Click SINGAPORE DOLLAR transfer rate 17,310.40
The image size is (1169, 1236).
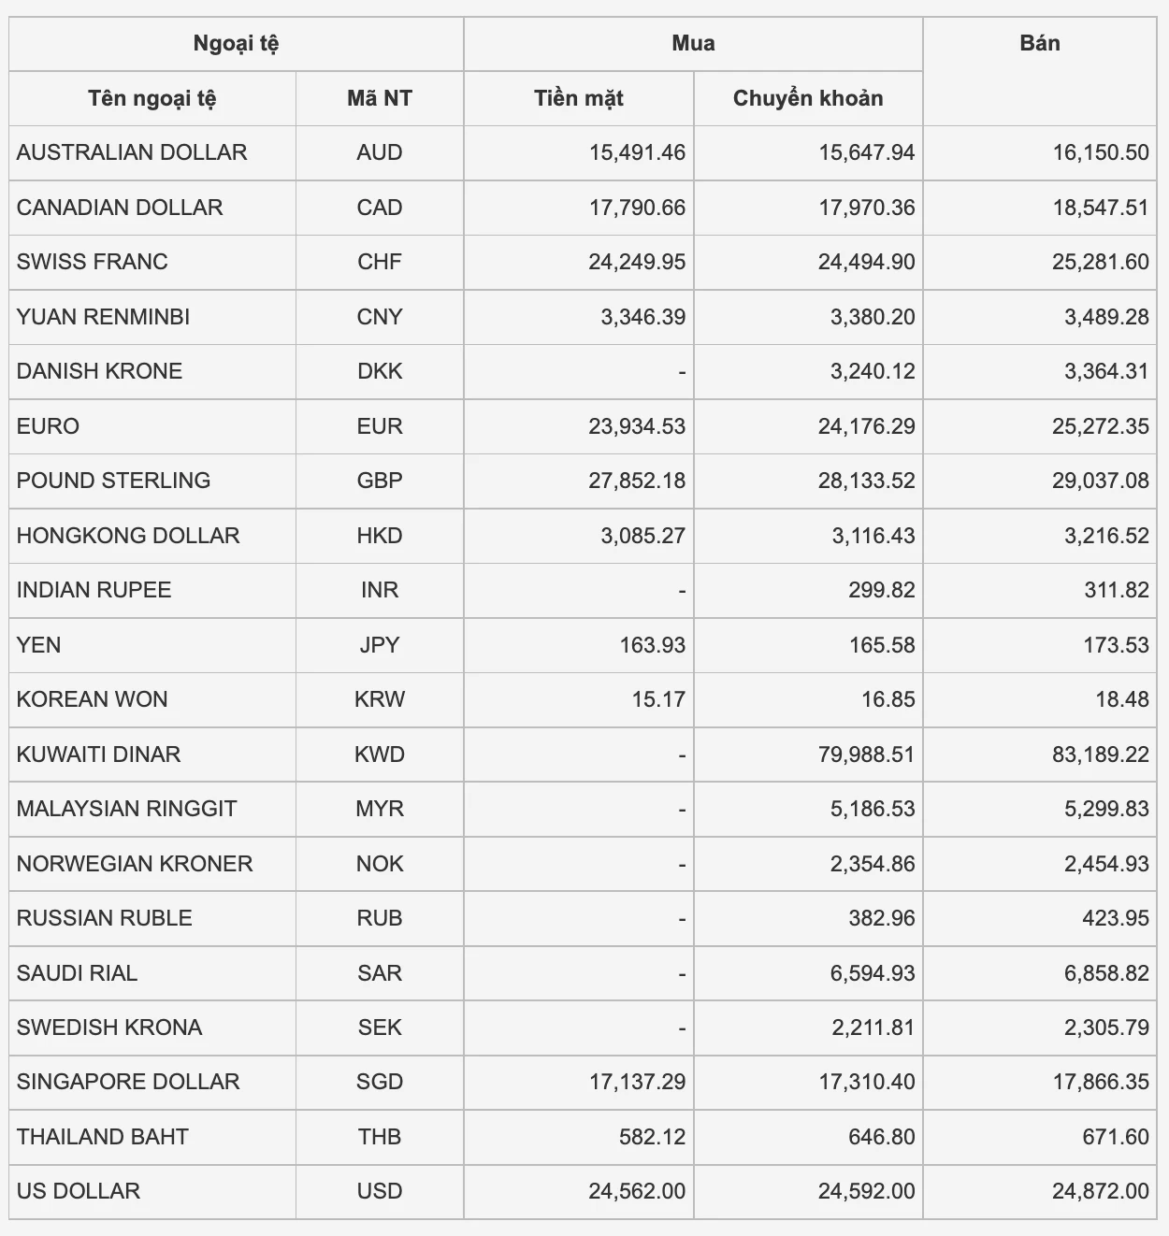click(x=866, y=1082)
